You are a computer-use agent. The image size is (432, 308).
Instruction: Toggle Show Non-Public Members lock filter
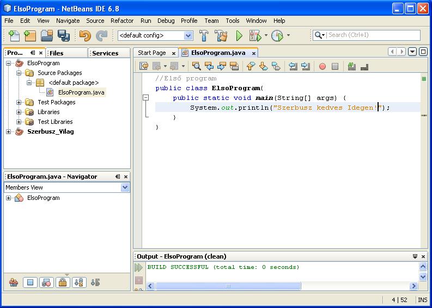(63, 282)
